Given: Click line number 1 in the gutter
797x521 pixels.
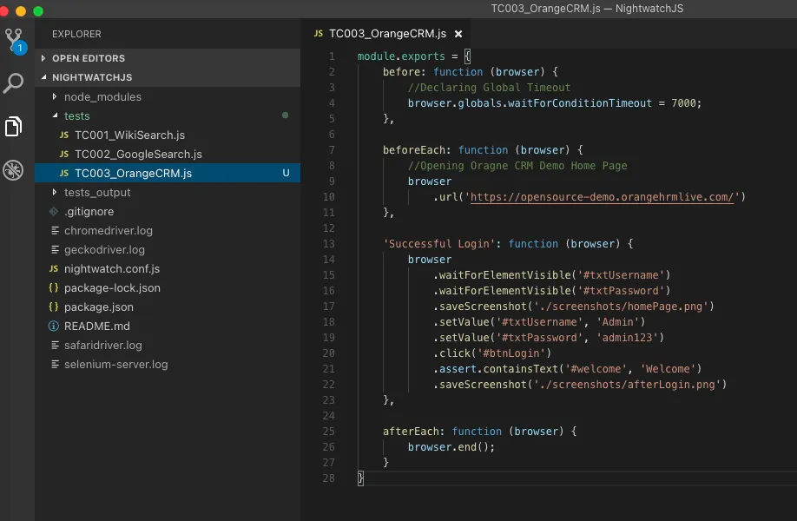Looking at the screenshot, I should tap(332, 56).
